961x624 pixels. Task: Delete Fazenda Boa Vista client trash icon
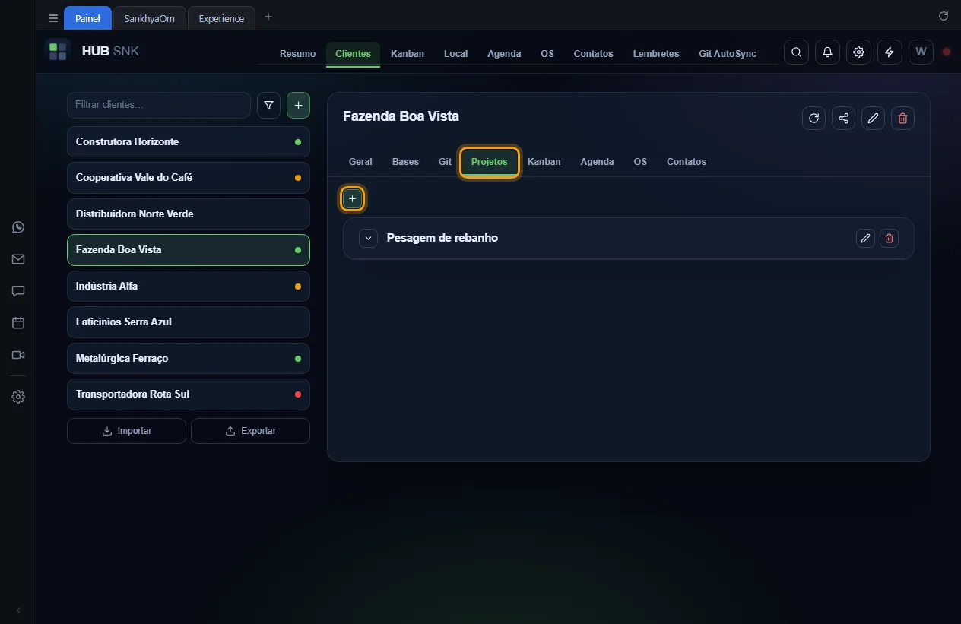click(x=902, y=118)
